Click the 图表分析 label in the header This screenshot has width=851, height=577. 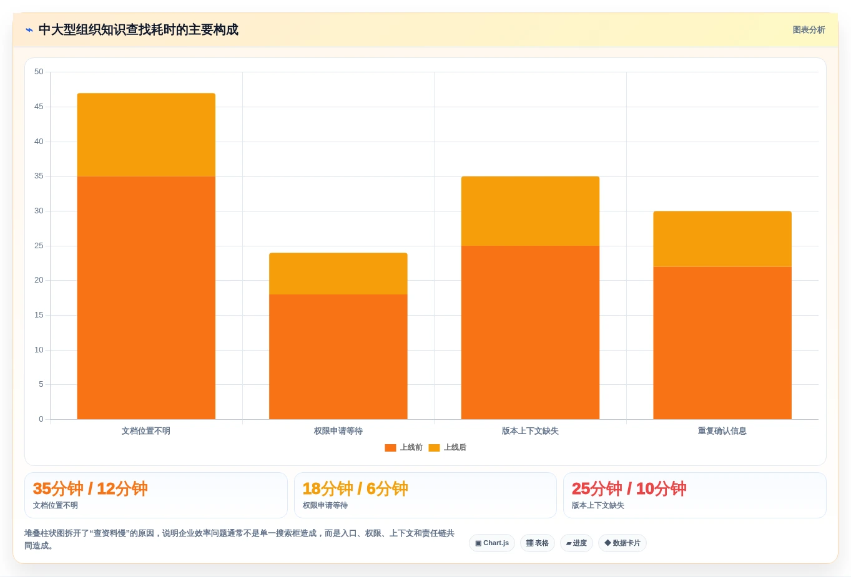pyautogui.click(x=809, y=30)
